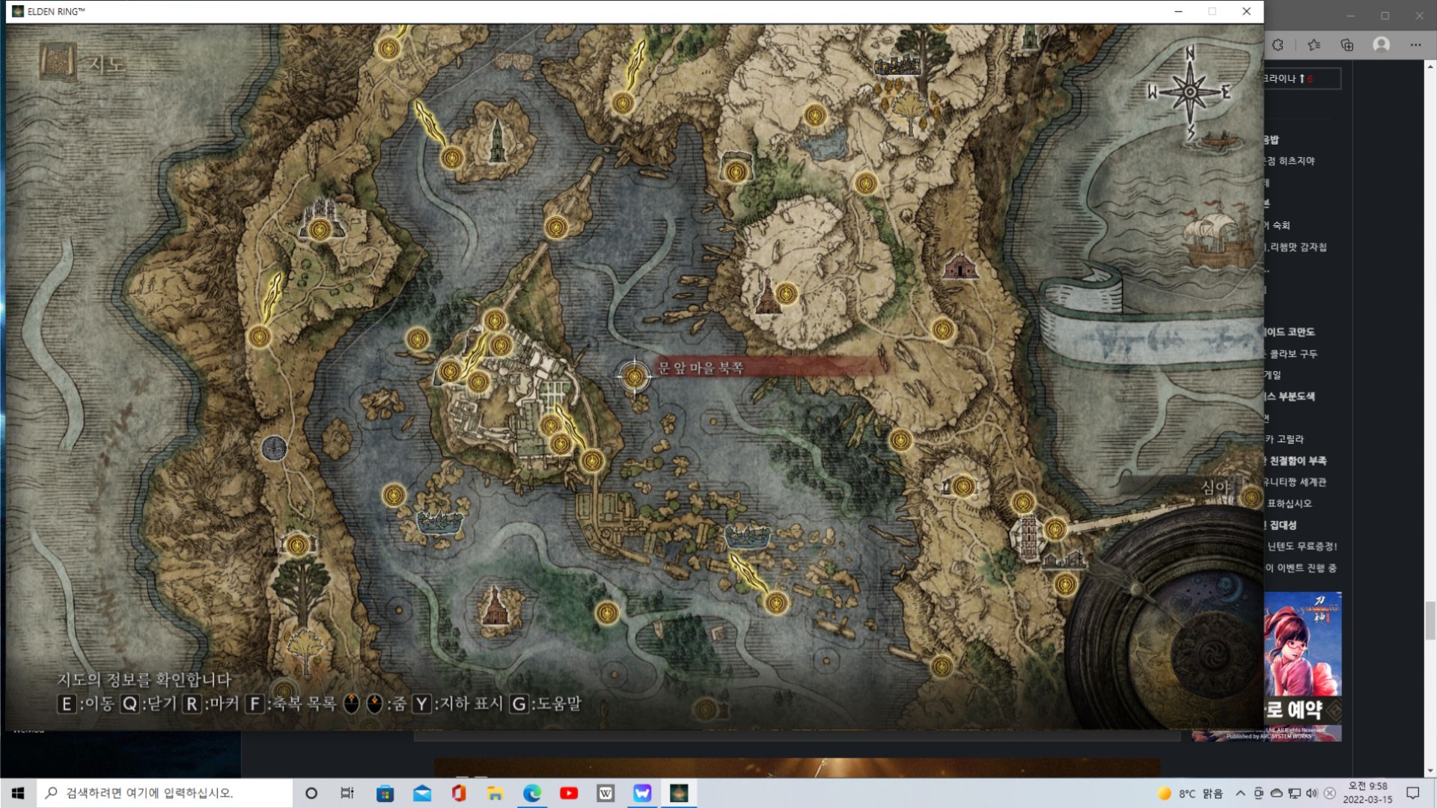
Task: Switch to Microsoft Edge on the taskbar
Action: coord(532,793)
